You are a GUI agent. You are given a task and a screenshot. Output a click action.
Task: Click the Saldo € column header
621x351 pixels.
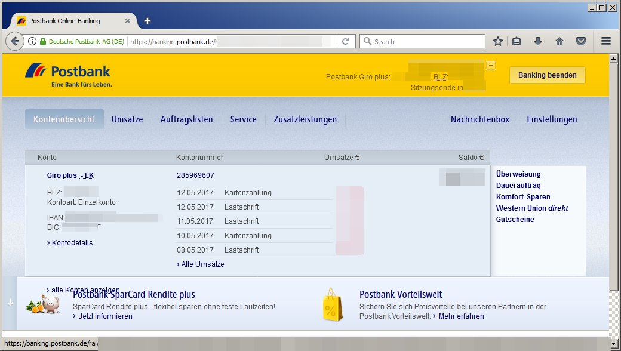coord(471,158)
